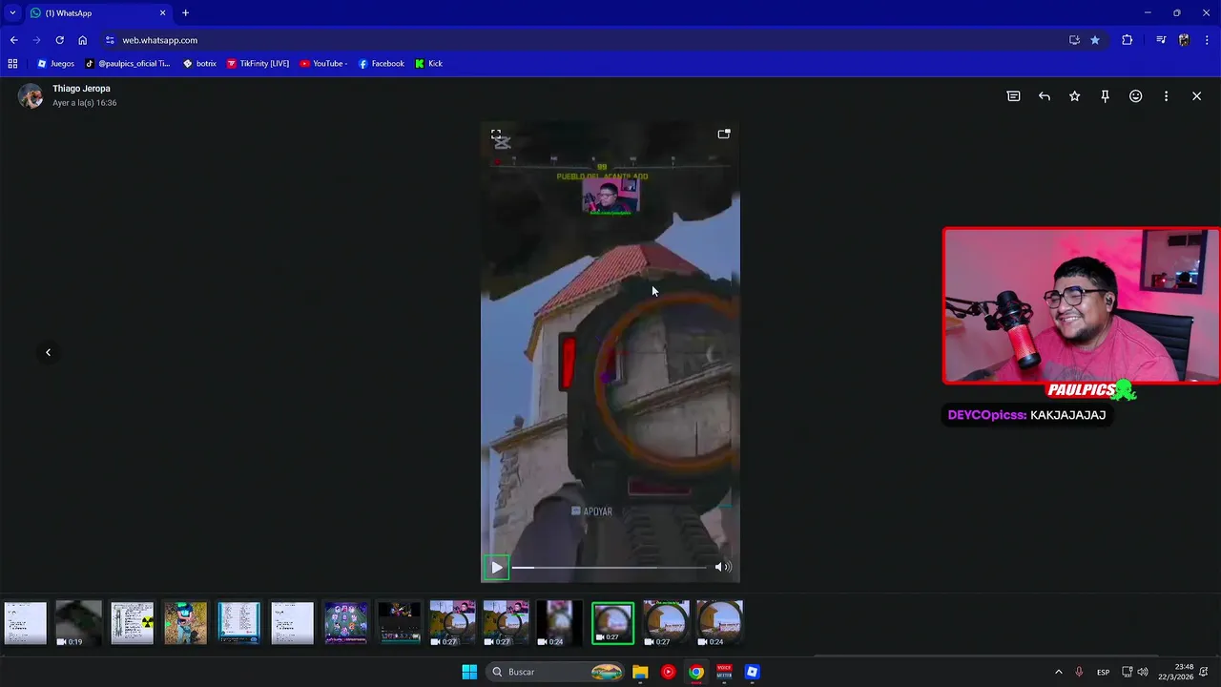
Task: Open YouTube Music from the taskbar
Action: coord(668,672)
